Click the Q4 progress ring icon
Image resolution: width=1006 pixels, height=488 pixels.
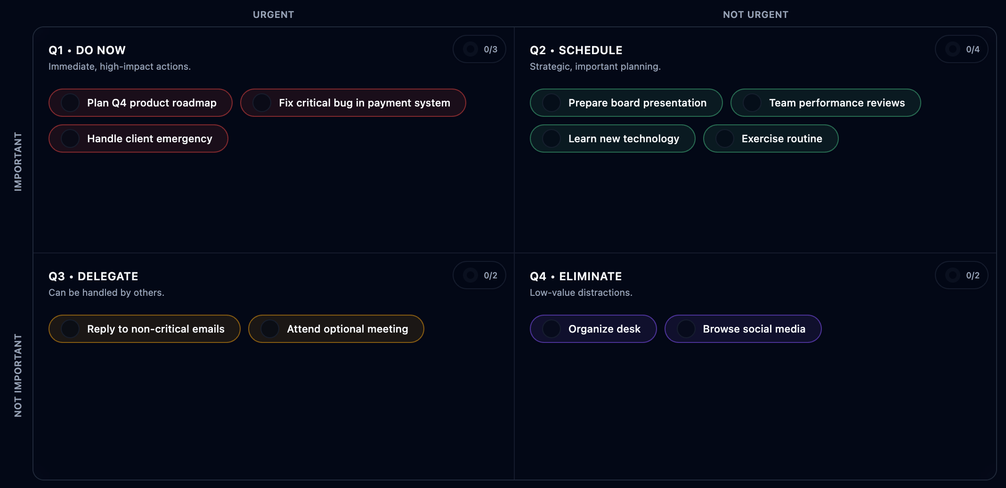[952, 275]
